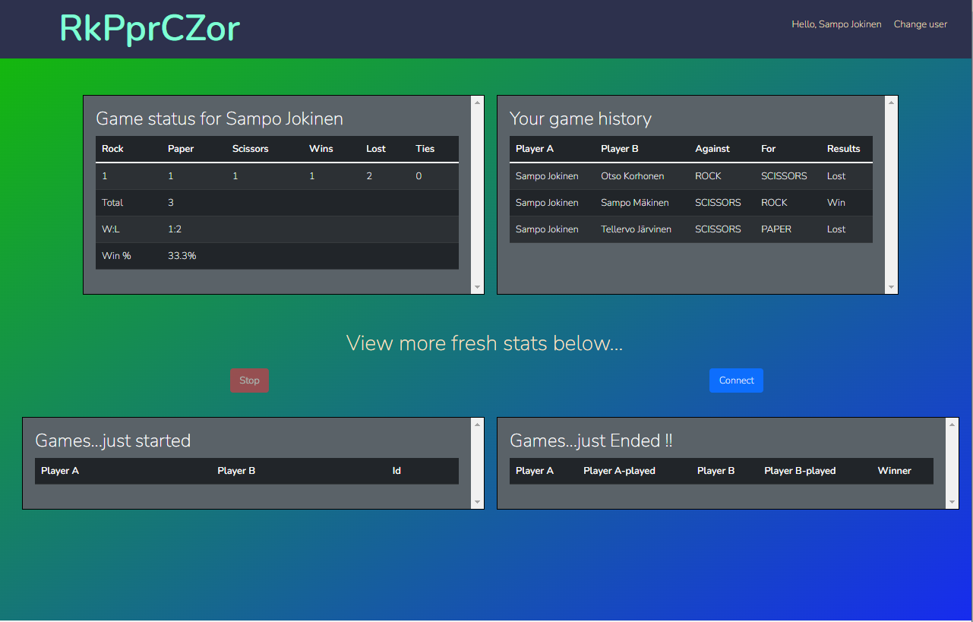Click the RkPprCZor logo title
The image size is (973, 622).
(150, 28)
